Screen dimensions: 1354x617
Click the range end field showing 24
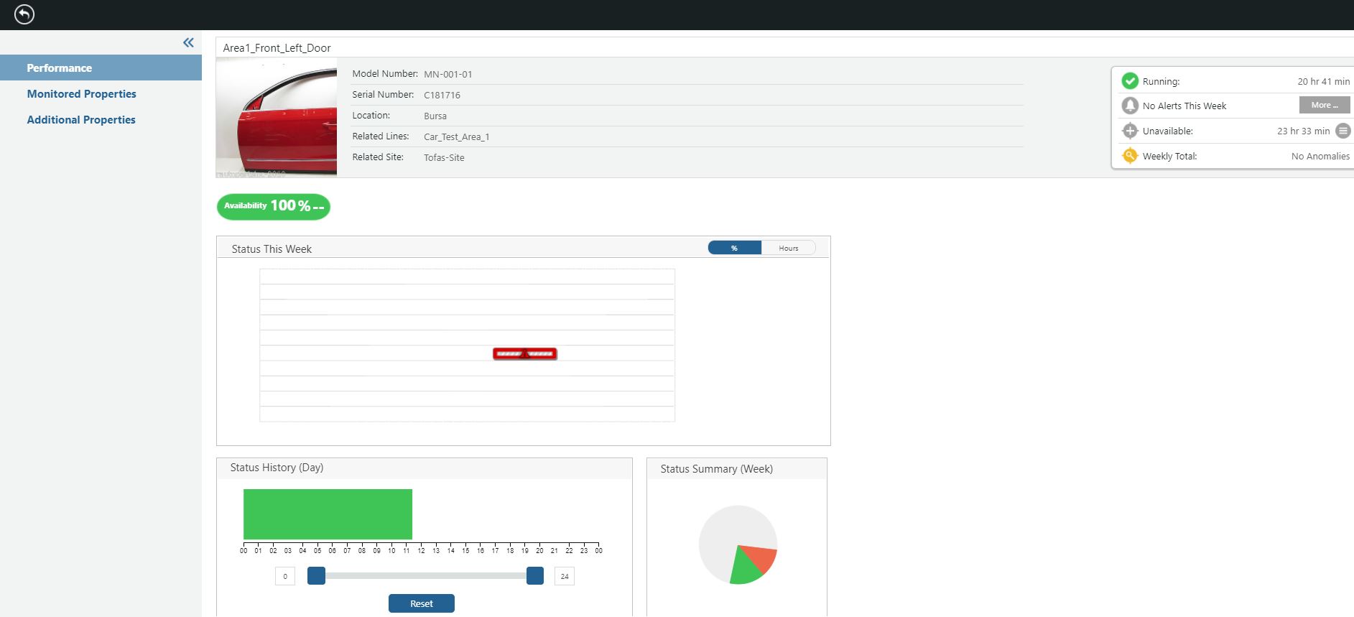point(565,576)
